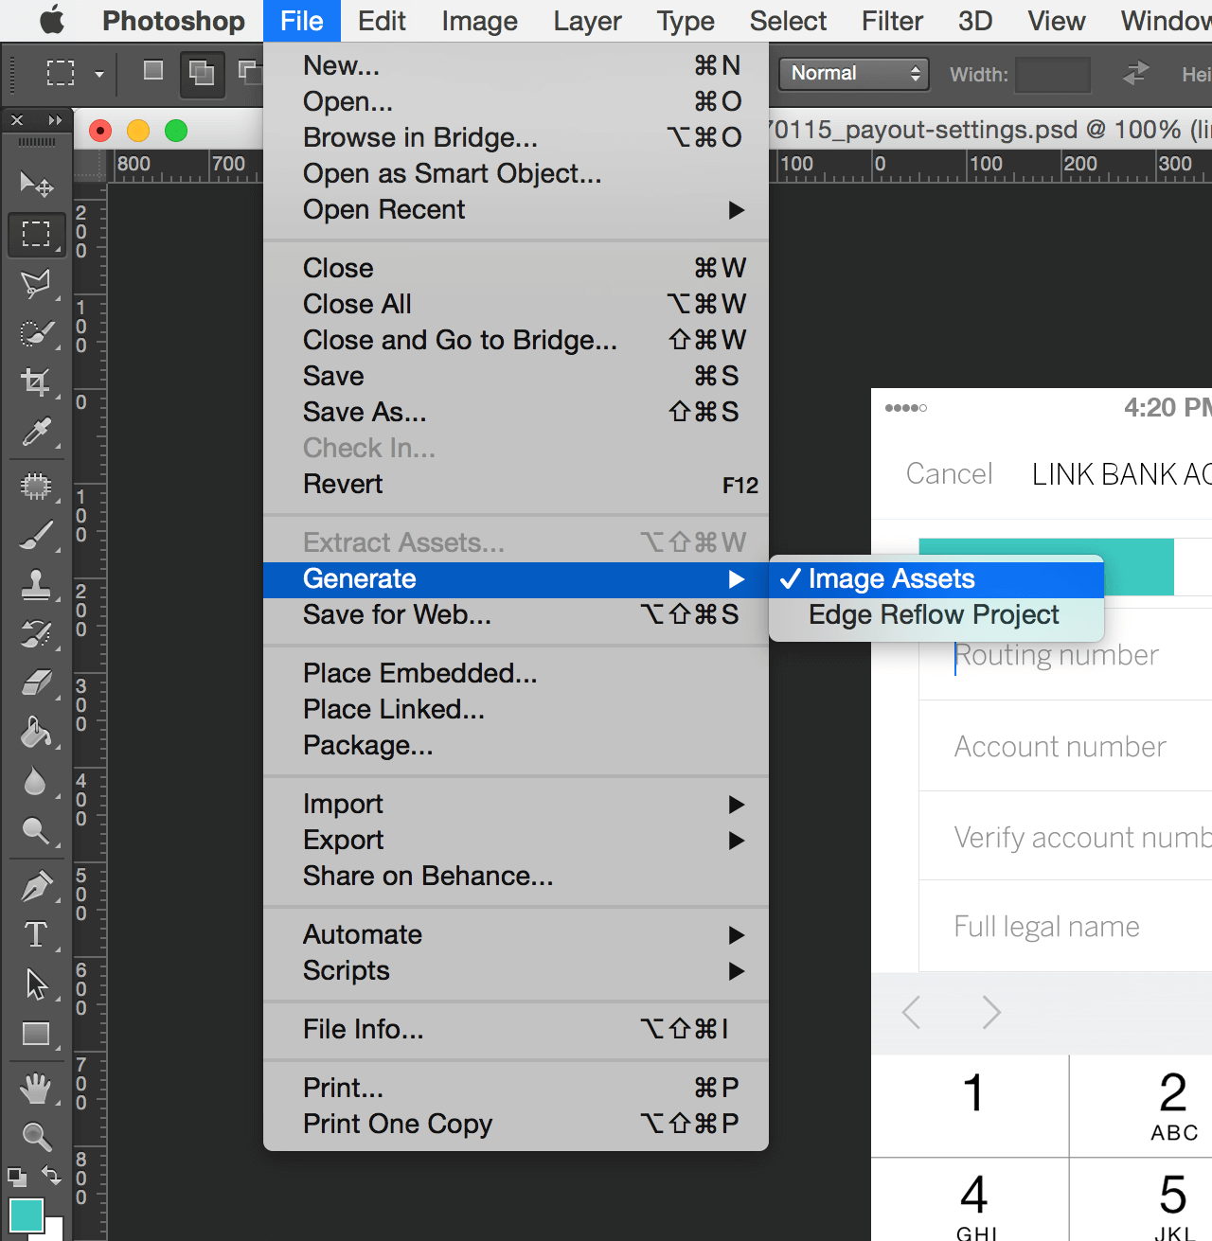Image resolution: width=1212 pixels, height=1241 pixels.
Task: Select the History Brush tool
Action: (36, 635)
